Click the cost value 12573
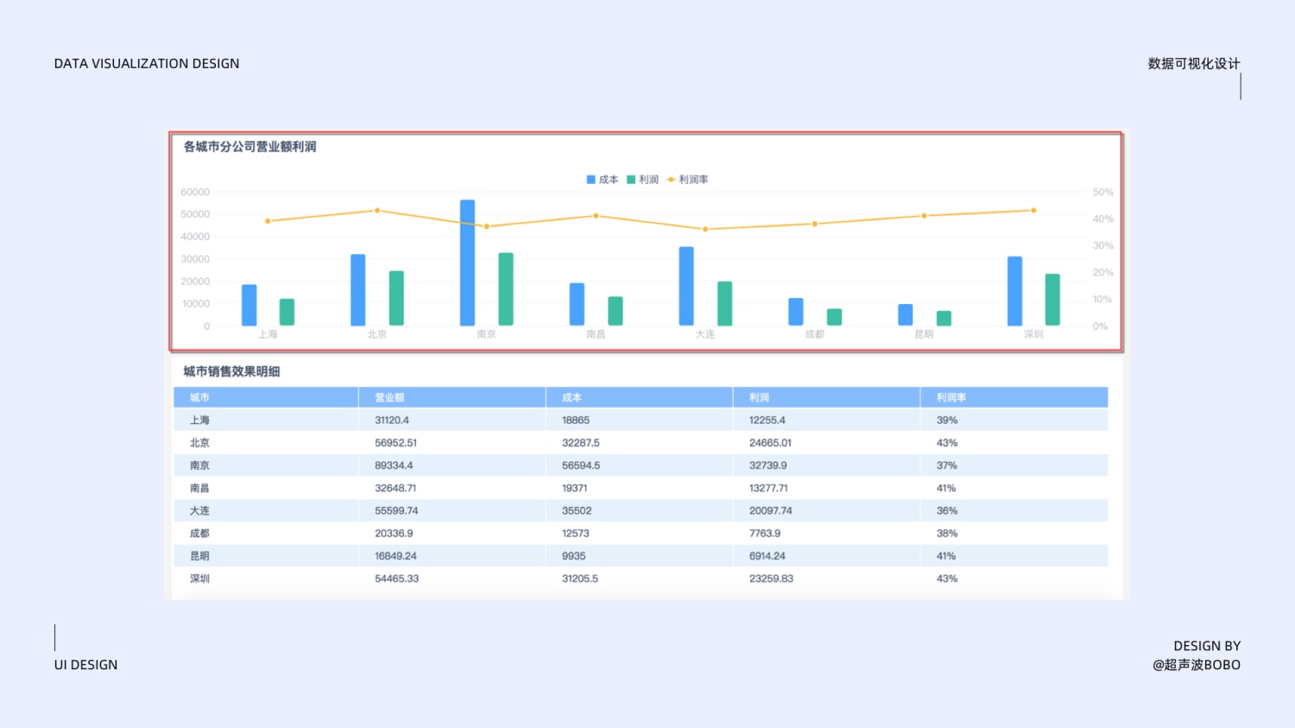 pyautogui.click(x=576, y=534)
